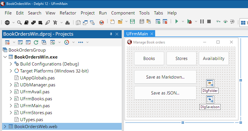The height and width of the screenshot is (131, 248).
Task: Open the dropdown arrow next to shopping cart
Action: (61, 23)
